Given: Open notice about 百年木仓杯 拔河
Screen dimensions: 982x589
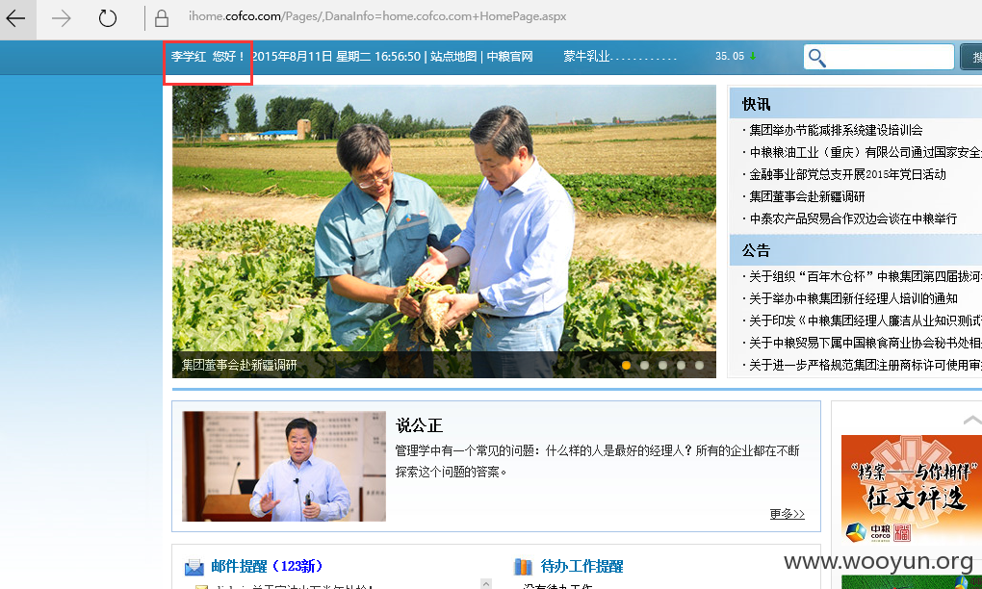Looking at the screenshot, I should 865,276.
